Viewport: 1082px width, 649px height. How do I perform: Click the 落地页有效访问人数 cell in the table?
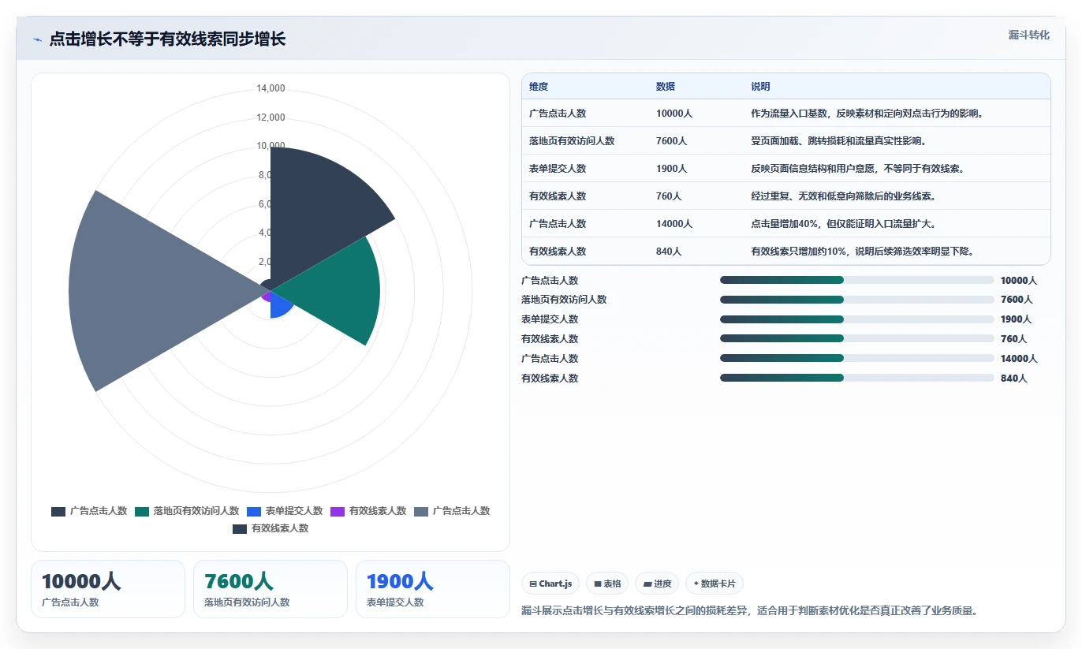pos(572,141)
